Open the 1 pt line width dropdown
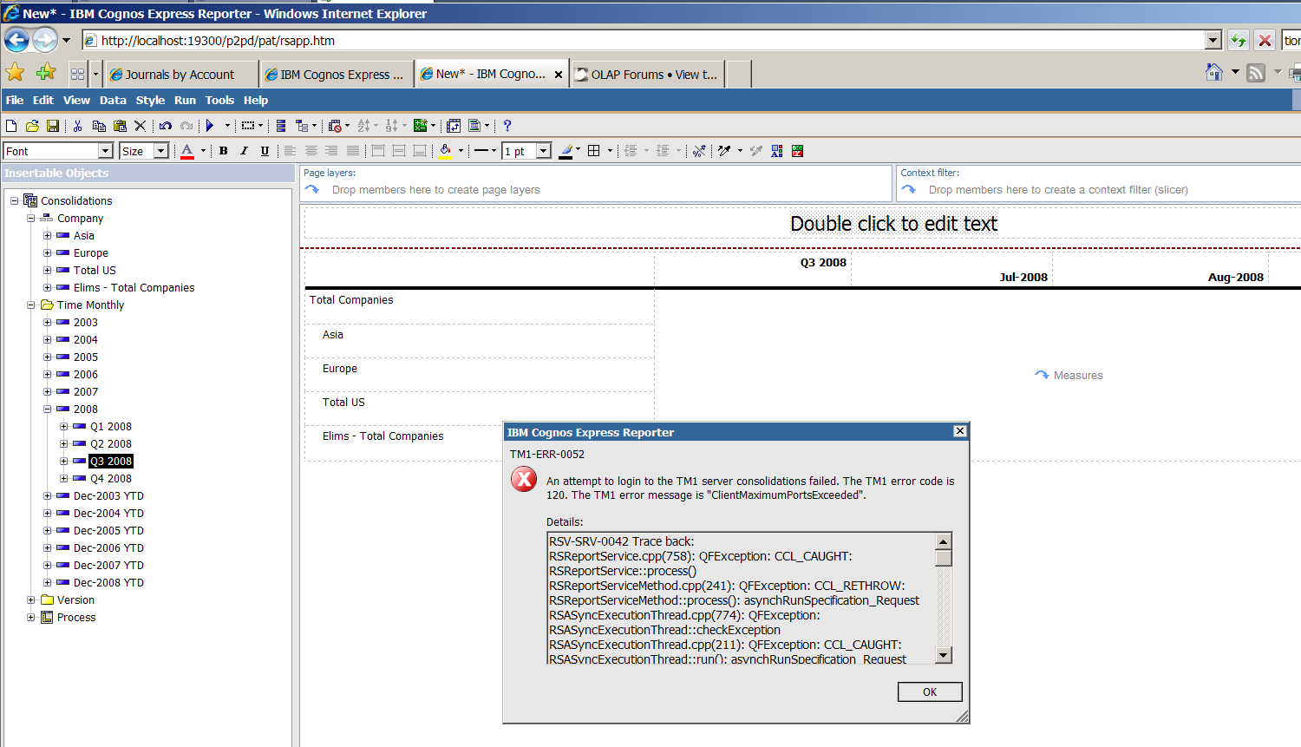 tap(544, 151)
